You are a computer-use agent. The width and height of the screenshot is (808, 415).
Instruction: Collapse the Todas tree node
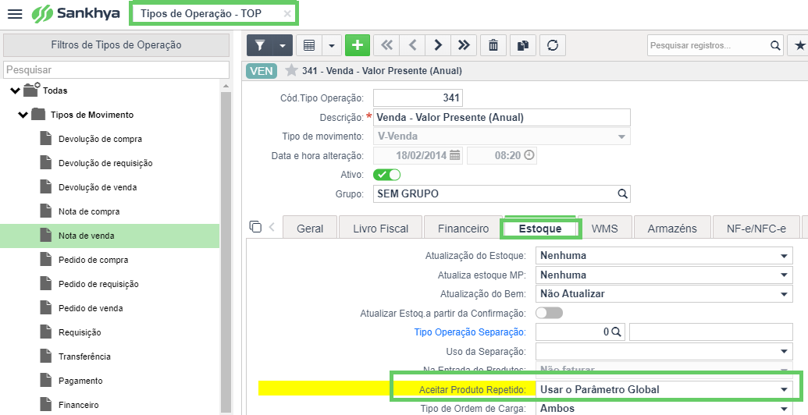point(15,90)
